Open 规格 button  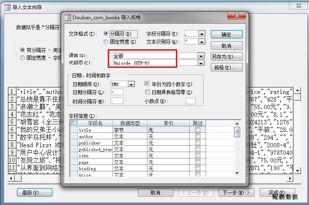(x=226, y=67)
